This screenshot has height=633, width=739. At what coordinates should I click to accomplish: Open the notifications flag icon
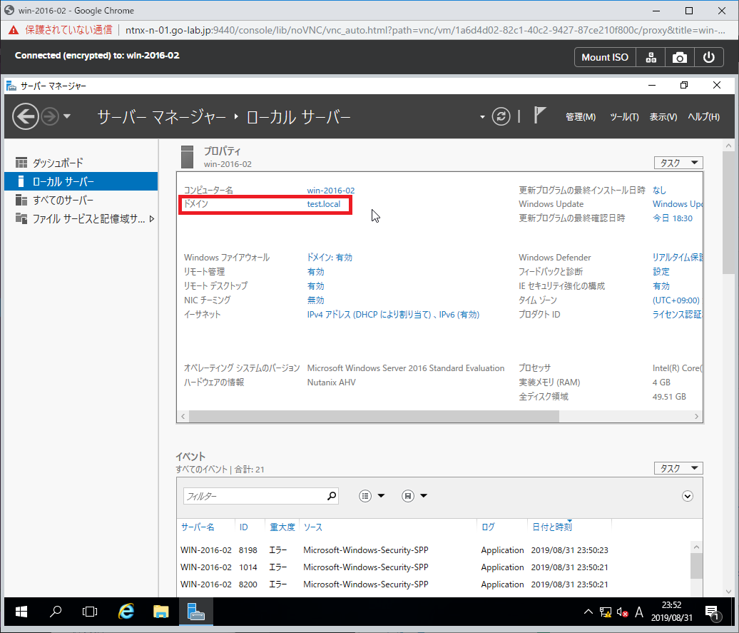(540, 115)
